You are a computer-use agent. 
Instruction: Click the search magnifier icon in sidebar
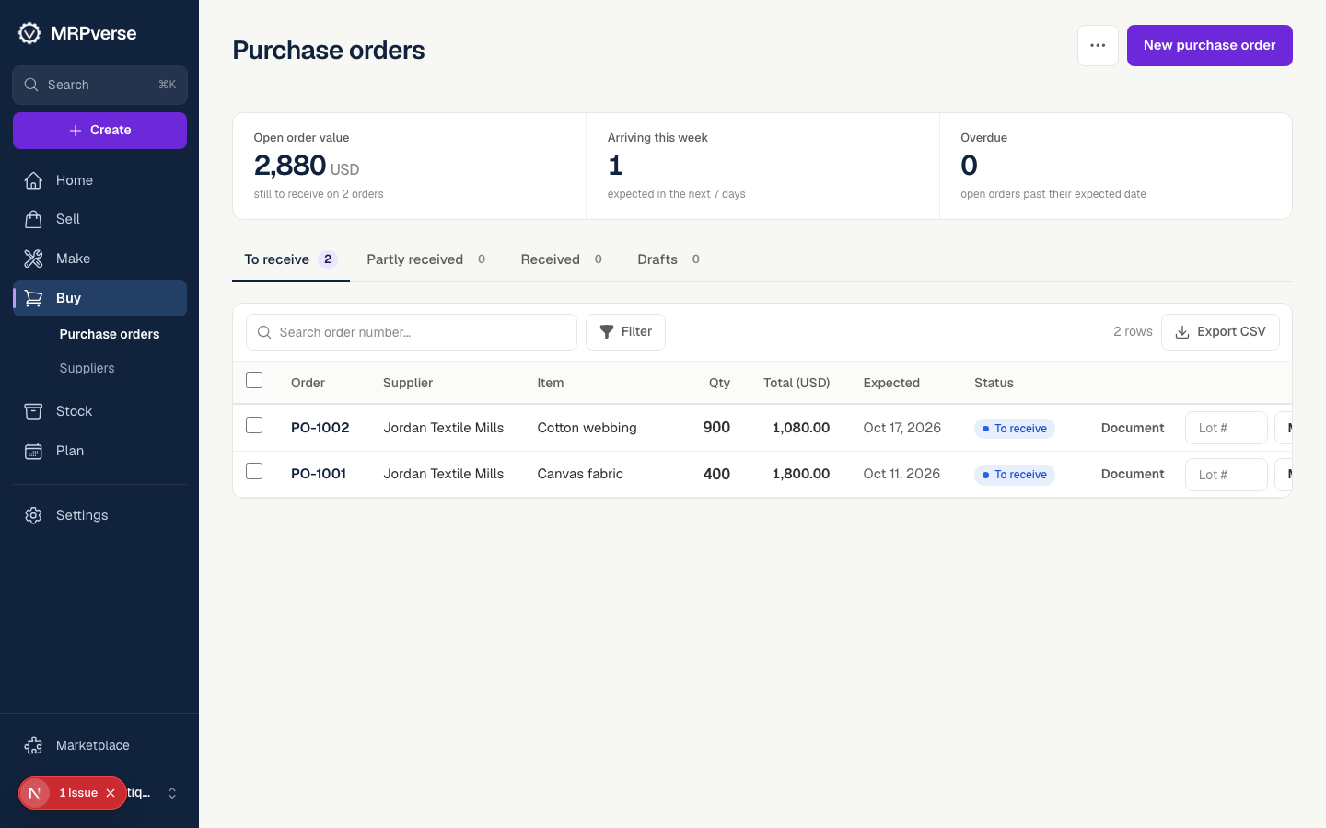click(x=31, y=85)
